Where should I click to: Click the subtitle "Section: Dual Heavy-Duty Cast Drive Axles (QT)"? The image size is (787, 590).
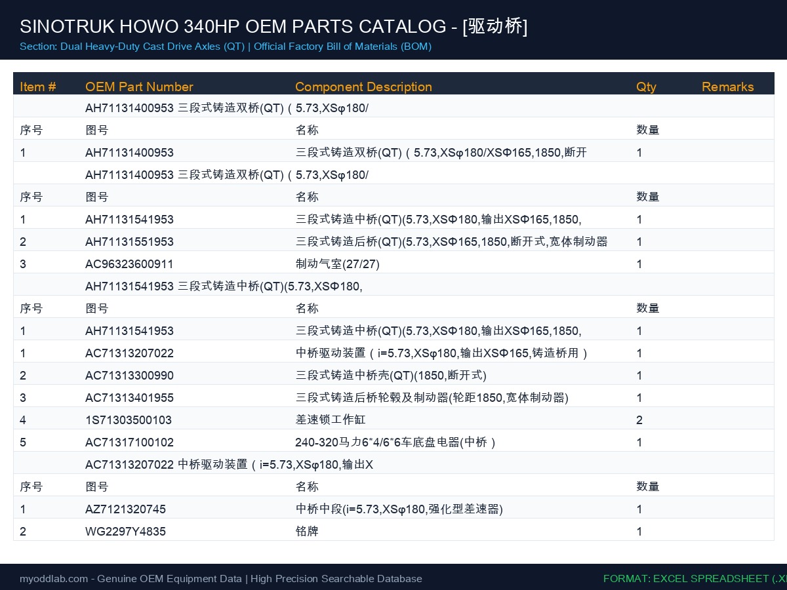pyautogui.click(x=132, y=47)
